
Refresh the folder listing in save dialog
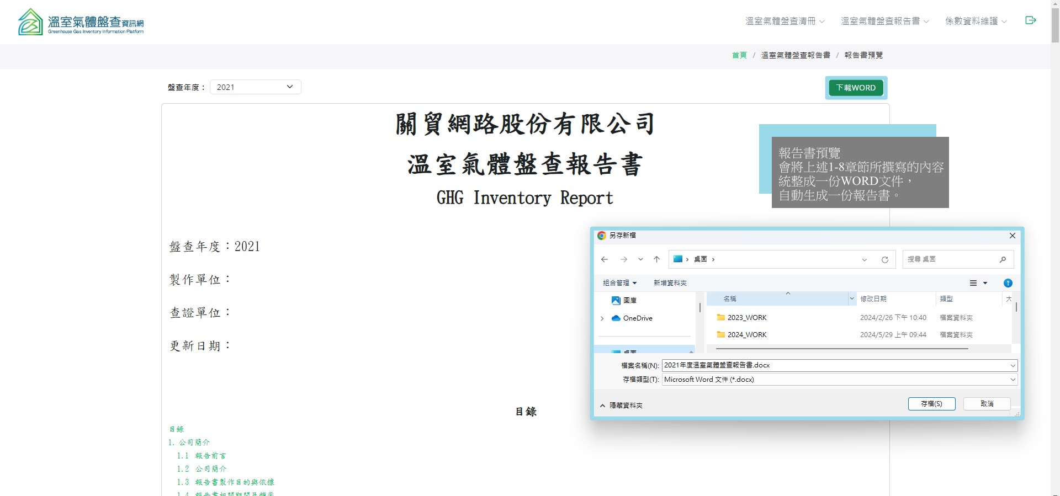884,259
